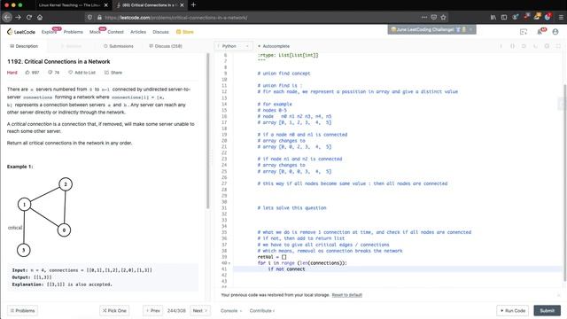Toggle editor fullscreen icon
The height and width of the screenshot is (319, 567).
[x=558, y=46]
